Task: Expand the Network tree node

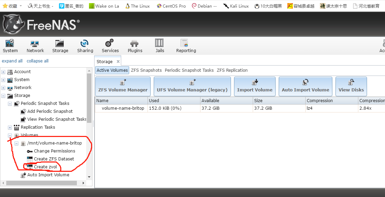Action: pyautogui.click(x=3, y=88)
